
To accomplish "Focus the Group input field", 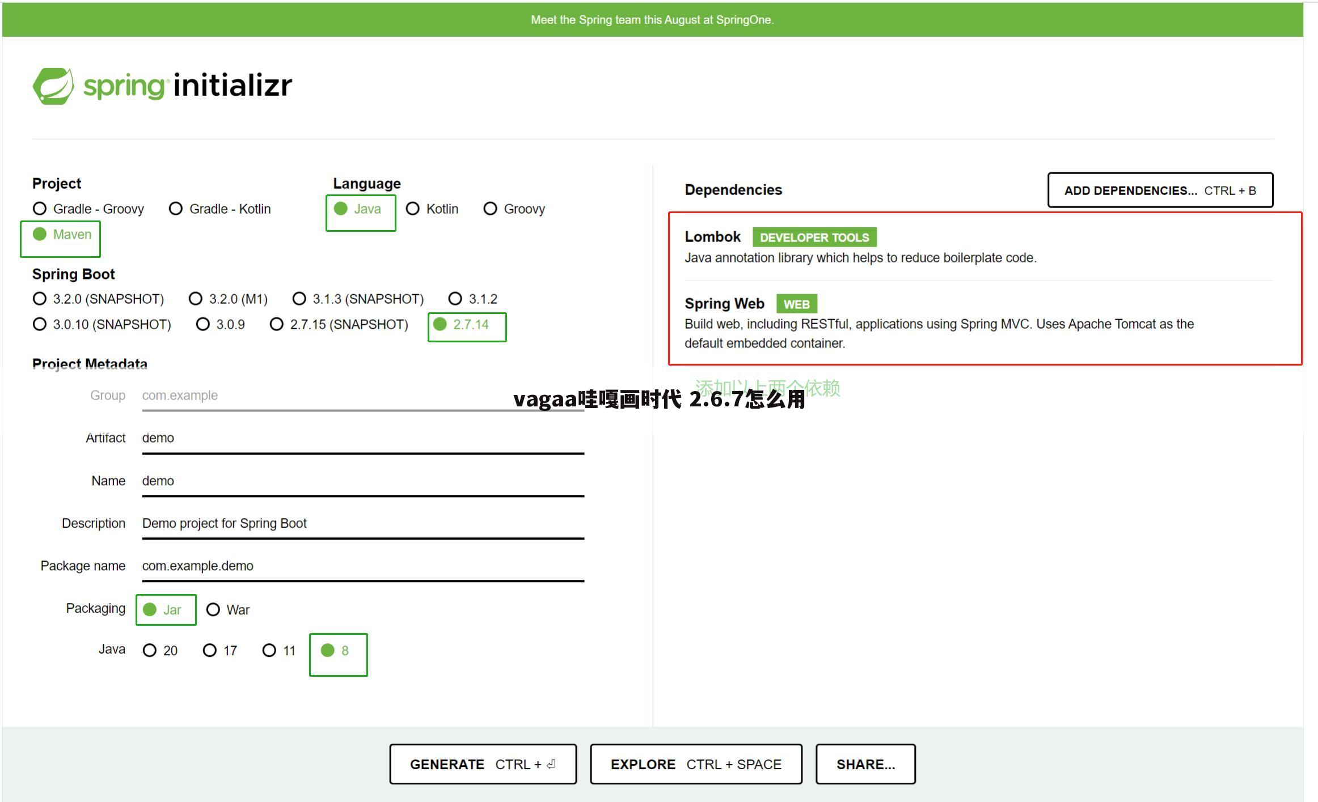I will (363, 396).
